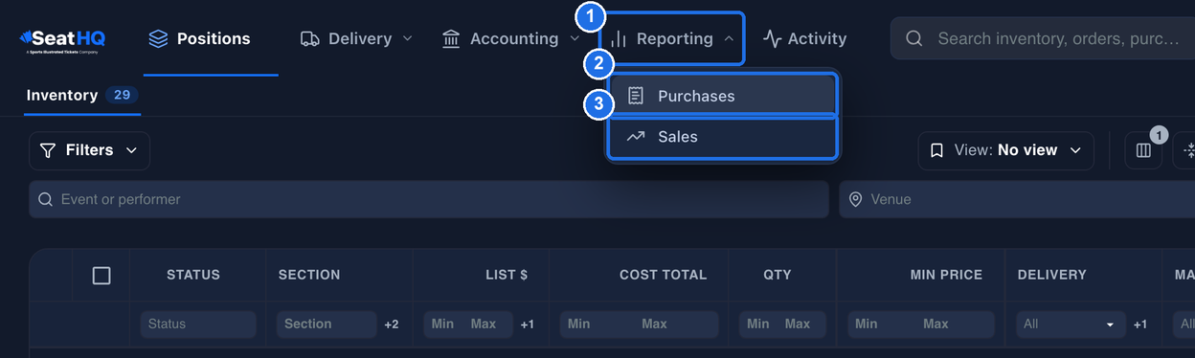Open the Filters dropdown
The height and width of the screenshot is (358, 1195).
click(x=89, y=150)
